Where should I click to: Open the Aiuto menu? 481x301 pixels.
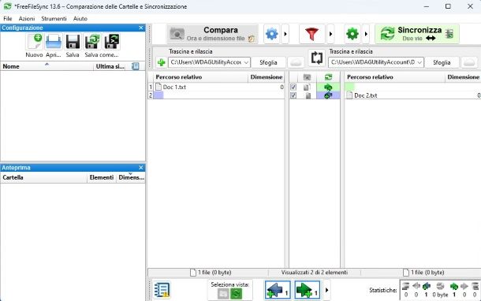click(x=80, y=19)
